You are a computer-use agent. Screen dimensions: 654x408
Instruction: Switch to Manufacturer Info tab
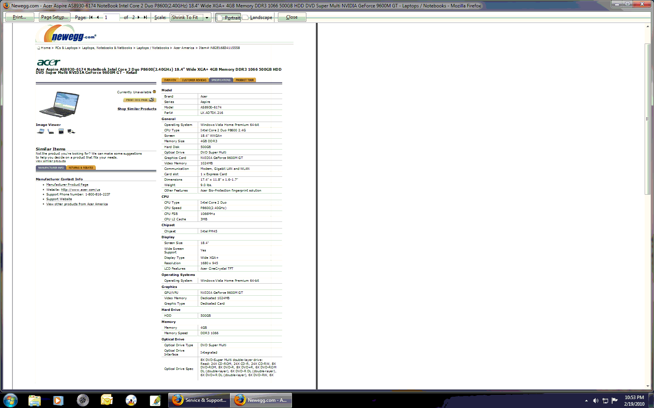point(51,168)
